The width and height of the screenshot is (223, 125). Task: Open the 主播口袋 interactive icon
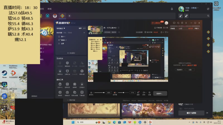pos(67,71)
